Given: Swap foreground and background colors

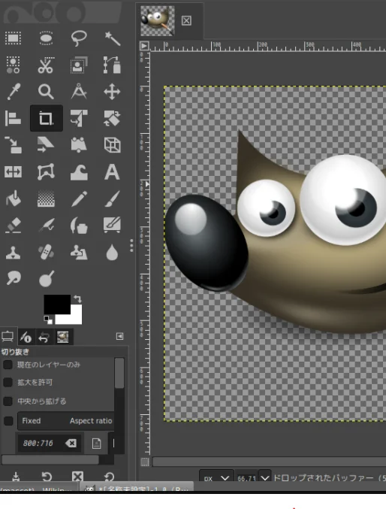Looking at the screenshot, I should click(77, 298).
